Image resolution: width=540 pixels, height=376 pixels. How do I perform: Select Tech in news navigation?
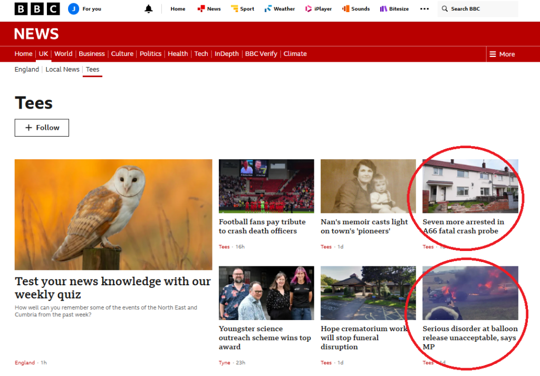[201, 54]
